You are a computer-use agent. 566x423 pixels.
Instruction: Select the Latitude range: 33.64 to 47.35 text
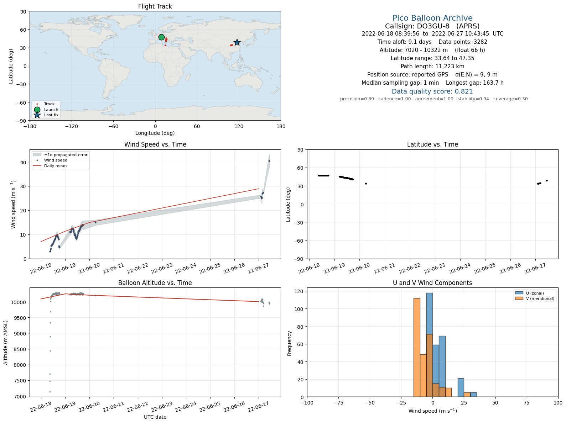coord(432,58)
